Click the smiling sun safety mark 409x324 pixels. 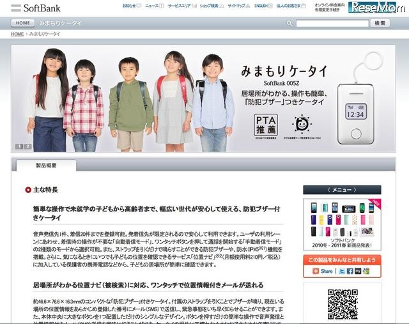click(x=302, y=123)
